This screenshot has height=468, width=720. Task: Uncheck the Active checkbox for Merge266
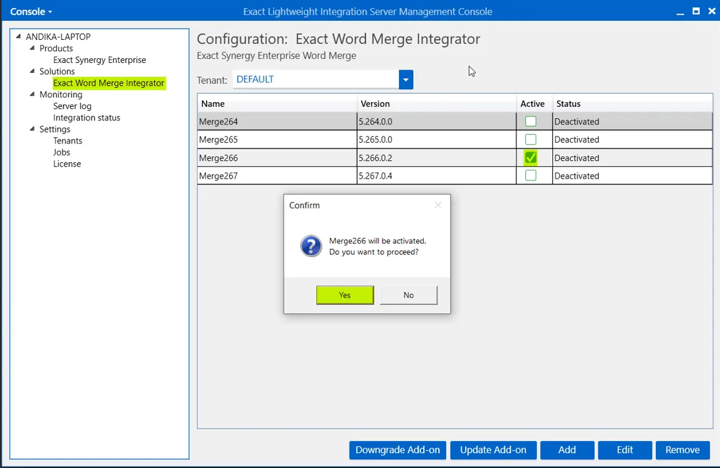pyautogui.click(x=531, y=158)
